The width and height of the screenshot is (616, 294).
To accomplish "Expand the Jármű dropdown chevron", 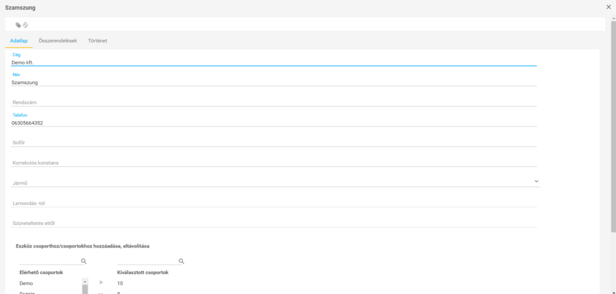I will coord(537,181).
